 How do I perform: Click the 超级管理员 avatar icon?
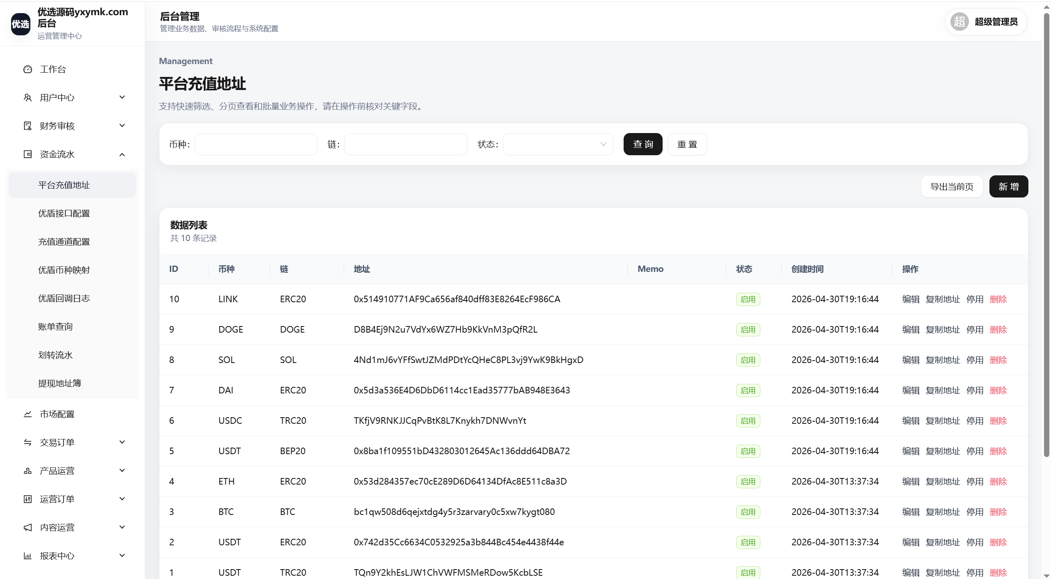tap(959, 22)
